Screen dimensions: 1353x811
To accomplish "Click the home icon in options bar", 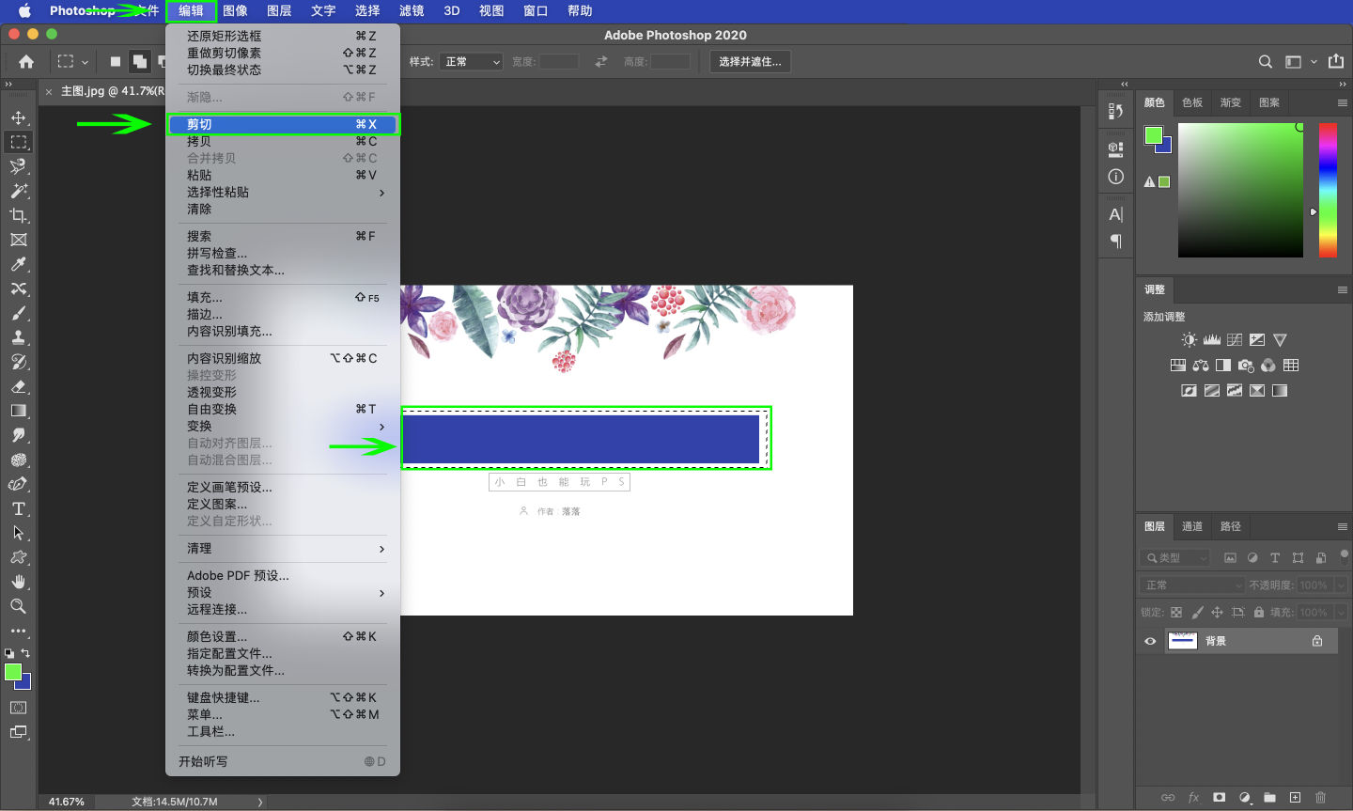I will pyautogui.click(x=26, y=62).
